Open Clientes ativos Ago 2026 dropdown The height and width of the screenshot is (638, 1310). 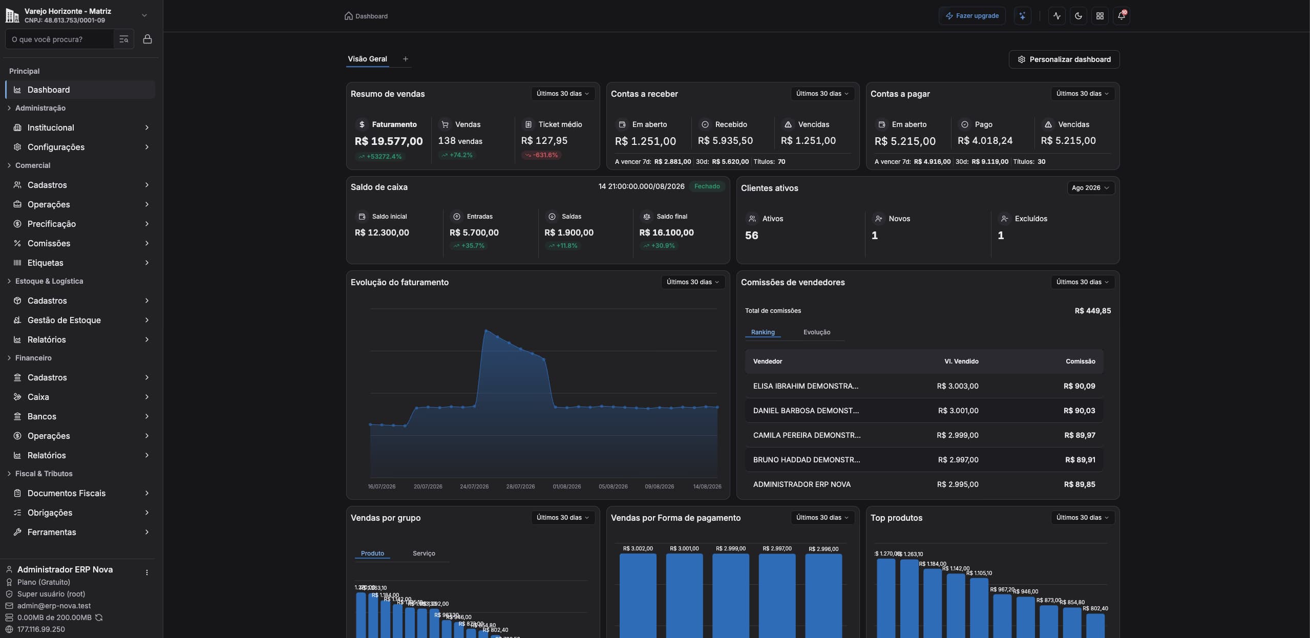click(1090, 188)
